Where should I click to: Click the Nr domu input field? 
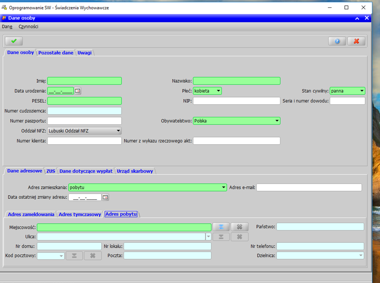click(69, 246)
